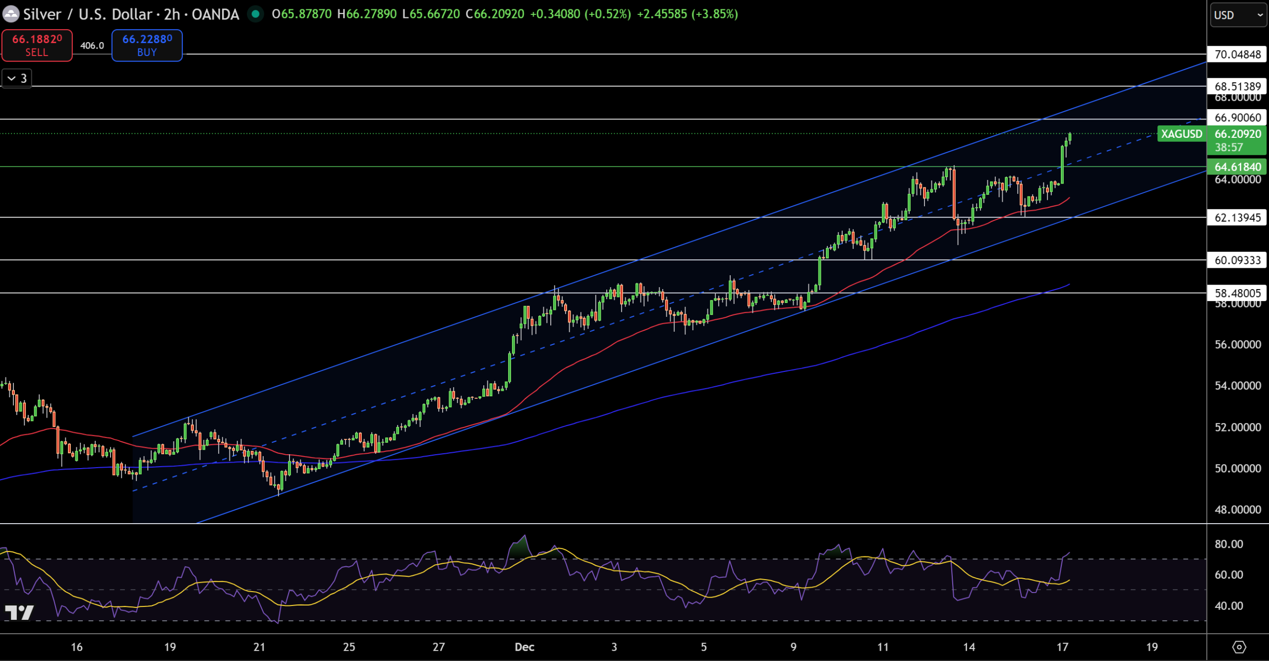1269x661 pixels.
Task: Click the Silver symbol logo icon
Action: pyautogui.click(x=11, y=14)
